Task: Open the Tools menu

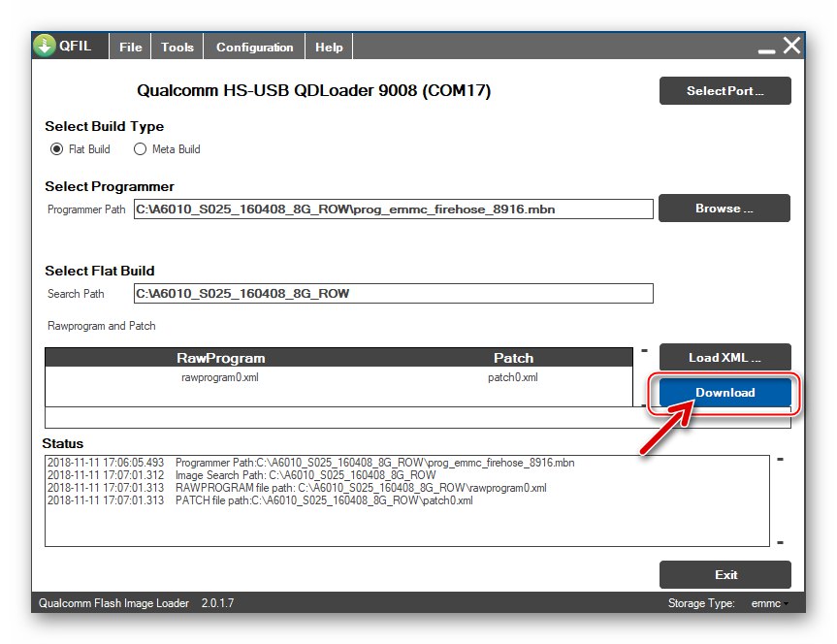Action: click(177, 47)
